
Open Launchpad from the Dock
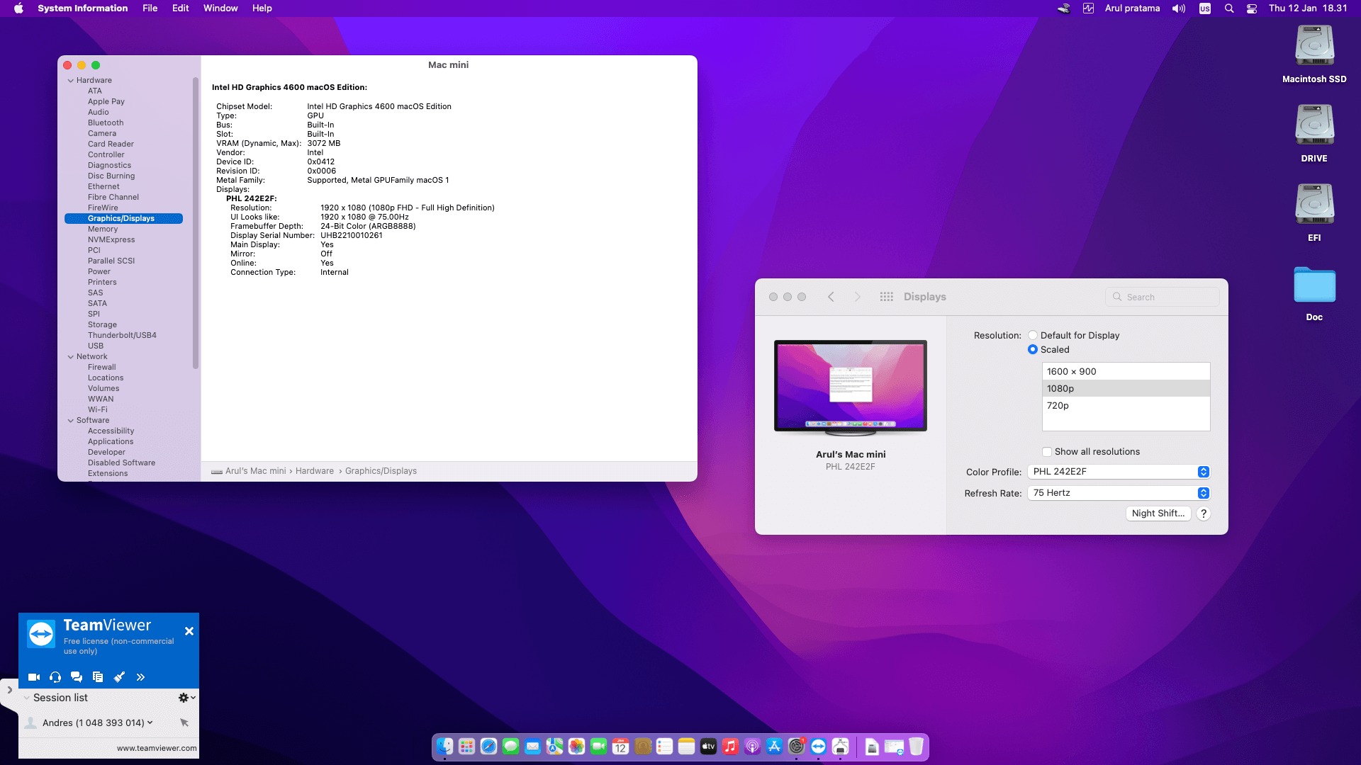(x=466, y=747)
